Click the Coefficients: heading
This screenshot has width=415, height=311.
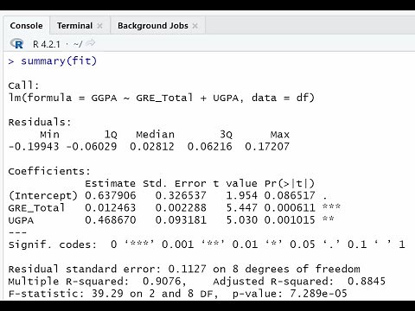click(49, 171)
